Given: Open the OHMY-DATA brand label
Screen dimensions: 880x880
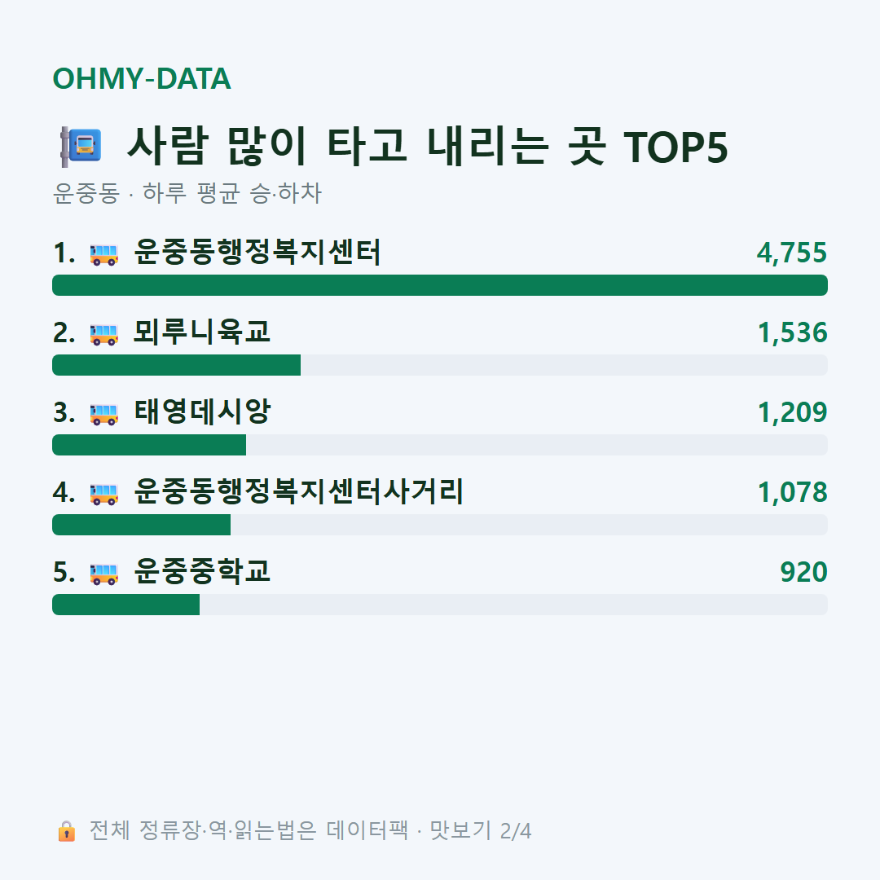Looking at the screenshot, I should point(142,78).
